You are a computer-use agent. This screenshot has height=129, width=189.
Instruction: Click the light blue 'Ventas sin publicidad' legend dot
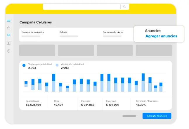(57, 66)
